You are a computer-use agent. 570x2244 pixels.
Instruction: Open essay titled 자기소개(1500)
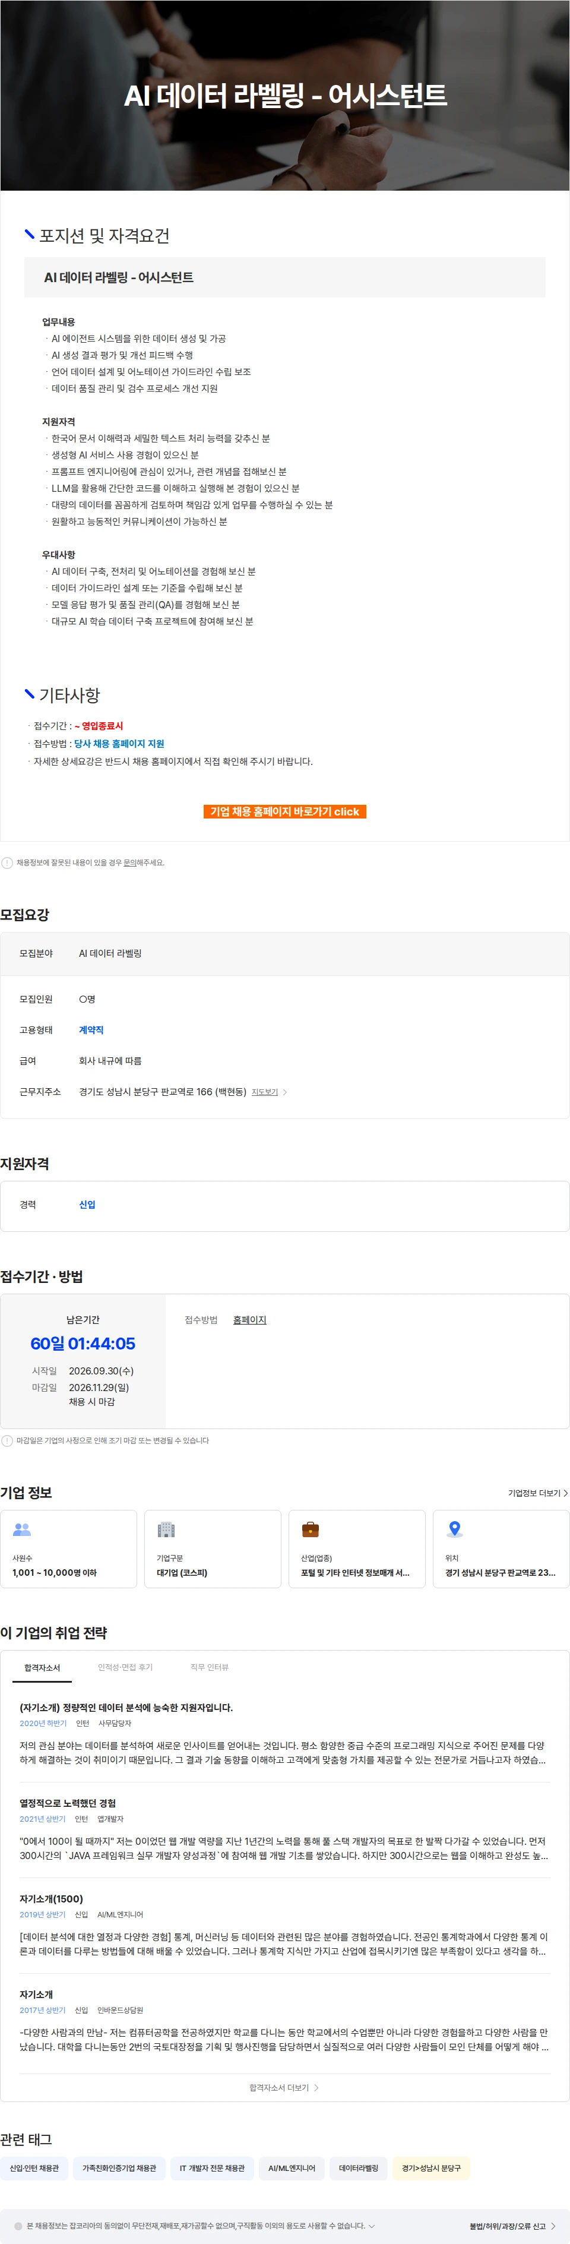[51, 1899]
